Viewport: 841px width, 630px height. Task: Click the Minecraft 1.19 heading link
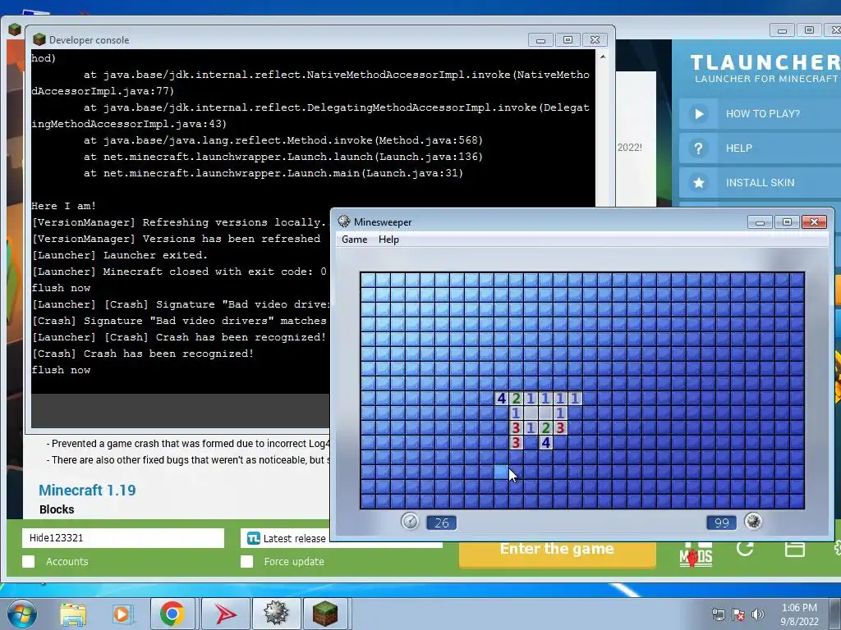pyautogui.click(x=87, y=491)
